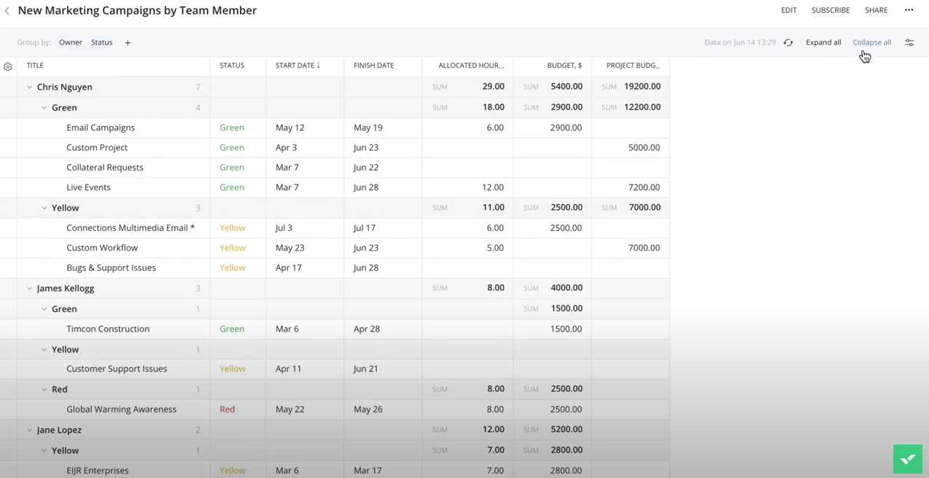This screenshot has width=929, height=478.
Task: Click Red status of Global Warming Awareness
Action: pyautogui.click(x=228, y=410)
